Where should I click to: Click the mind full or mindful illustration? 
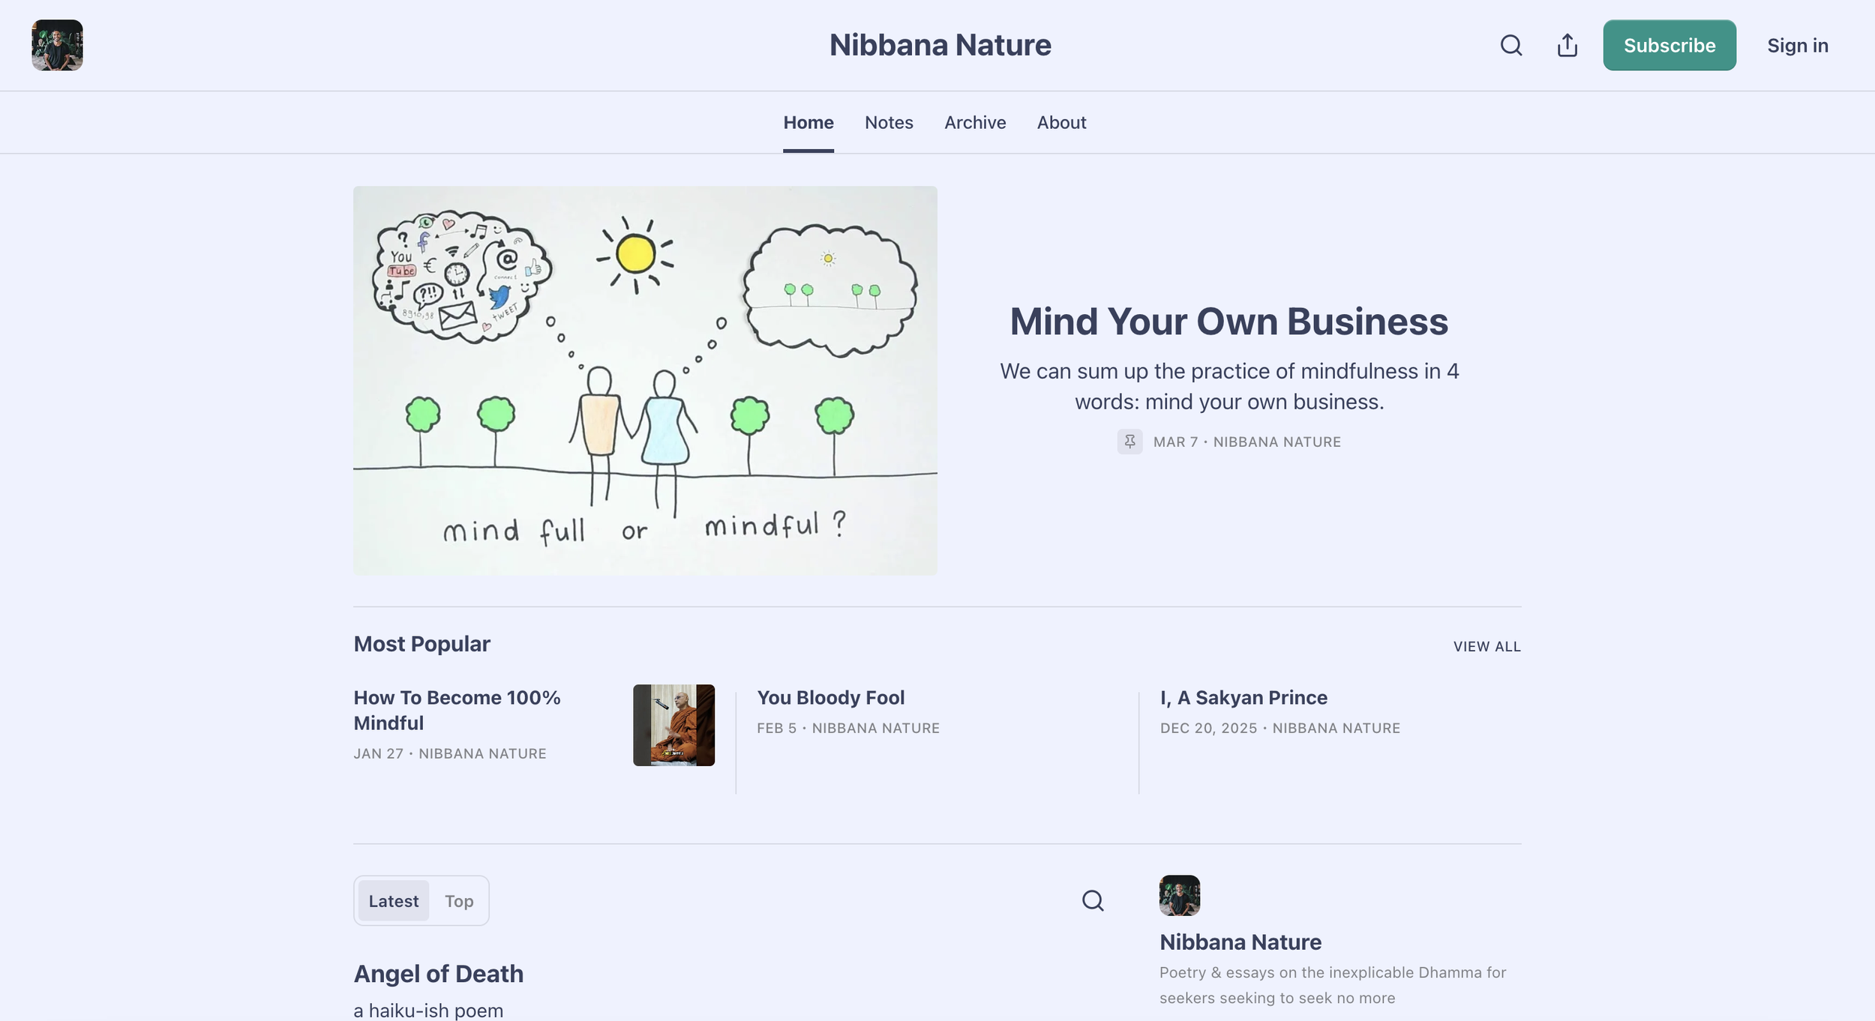pyautogui.click(x=645, y=380)
